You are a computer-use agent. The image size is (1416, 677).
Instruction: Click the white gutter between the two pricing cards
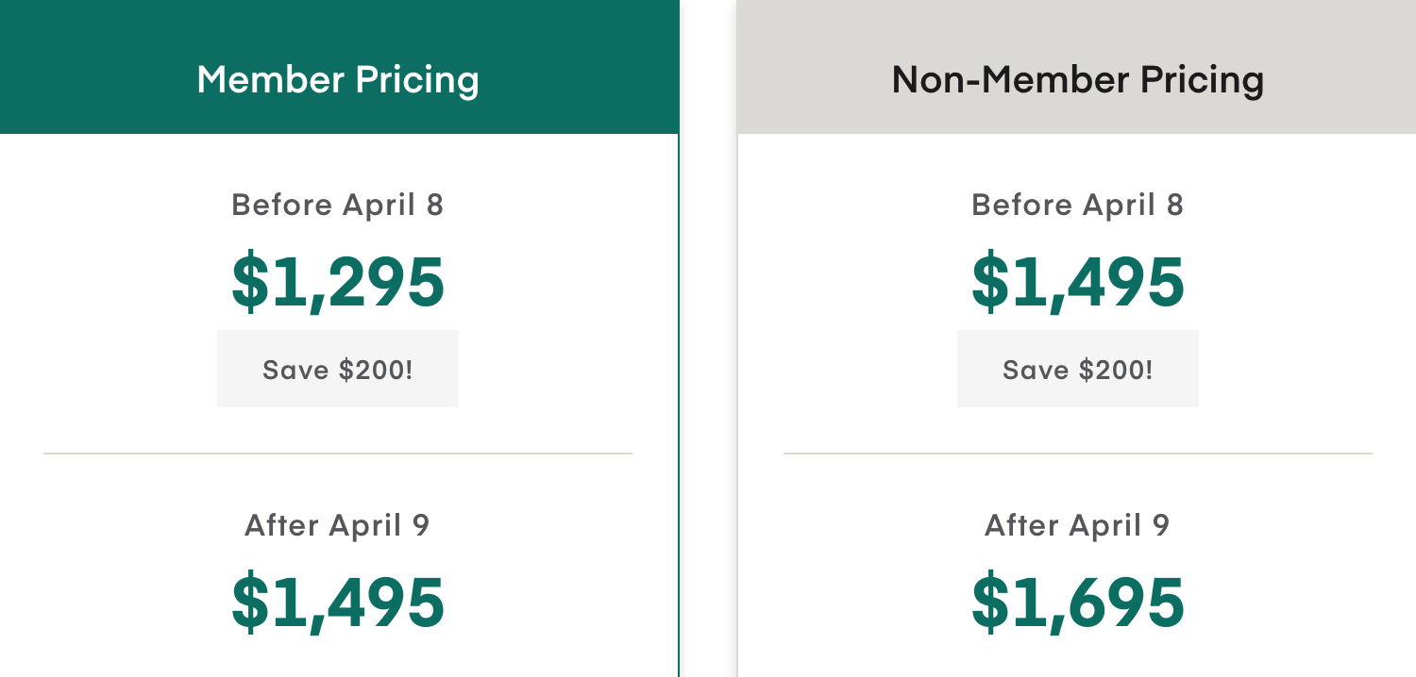[708, 377]
